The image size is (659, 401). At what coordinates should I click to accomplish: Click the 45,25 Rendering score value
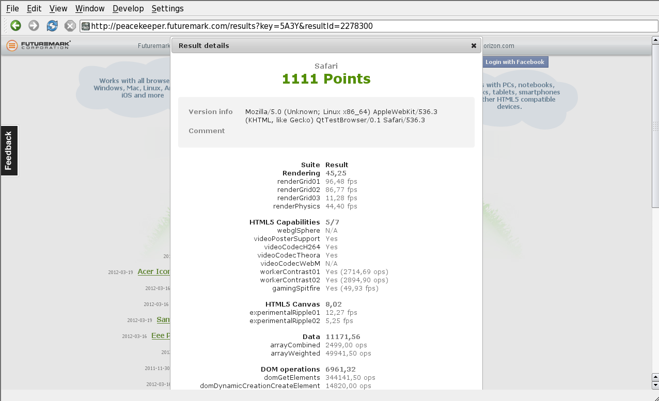(x=336, y=173)
